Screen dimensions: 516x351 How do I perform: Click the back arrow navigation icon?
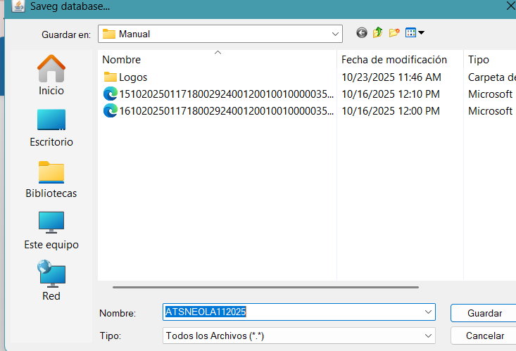pyautogui.click(x=362, y=33)
